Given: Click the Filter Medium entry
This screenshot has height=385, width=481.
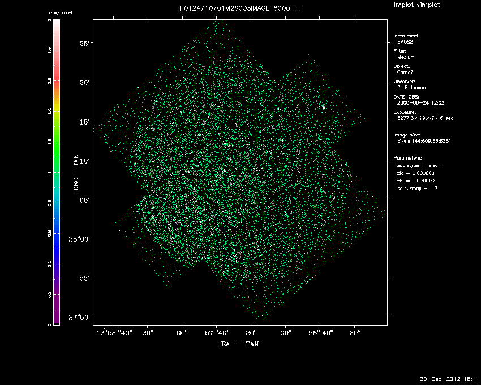Looking at the screenshot, I should click(406, 57).
